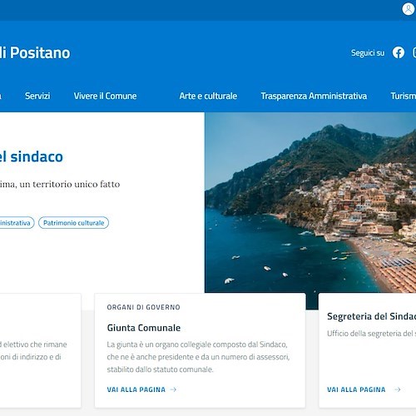Image resolution: width=416 pixels, height=416 pixels.
Task: Go to Trasparenza Amministrativa section
Action: (x=314, y=96)
